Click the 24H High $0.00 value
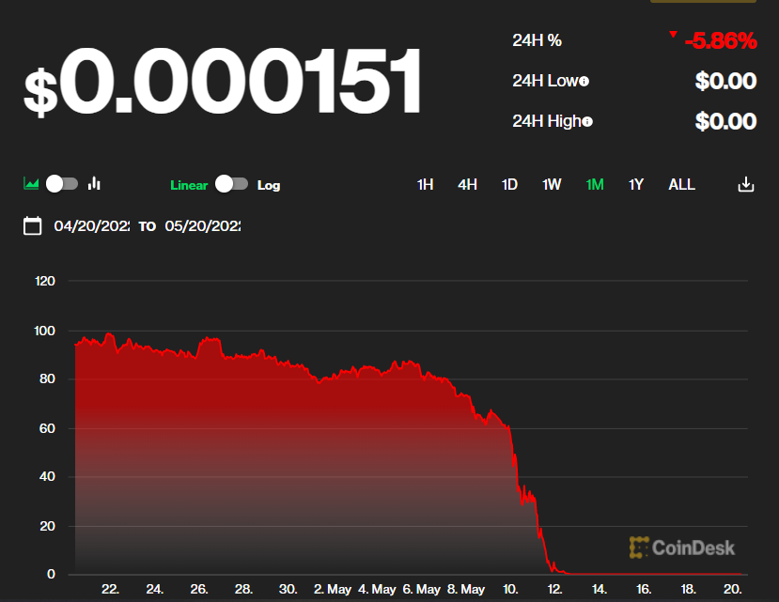Viewport: 779px width, 602px height. tap(724, 120)
